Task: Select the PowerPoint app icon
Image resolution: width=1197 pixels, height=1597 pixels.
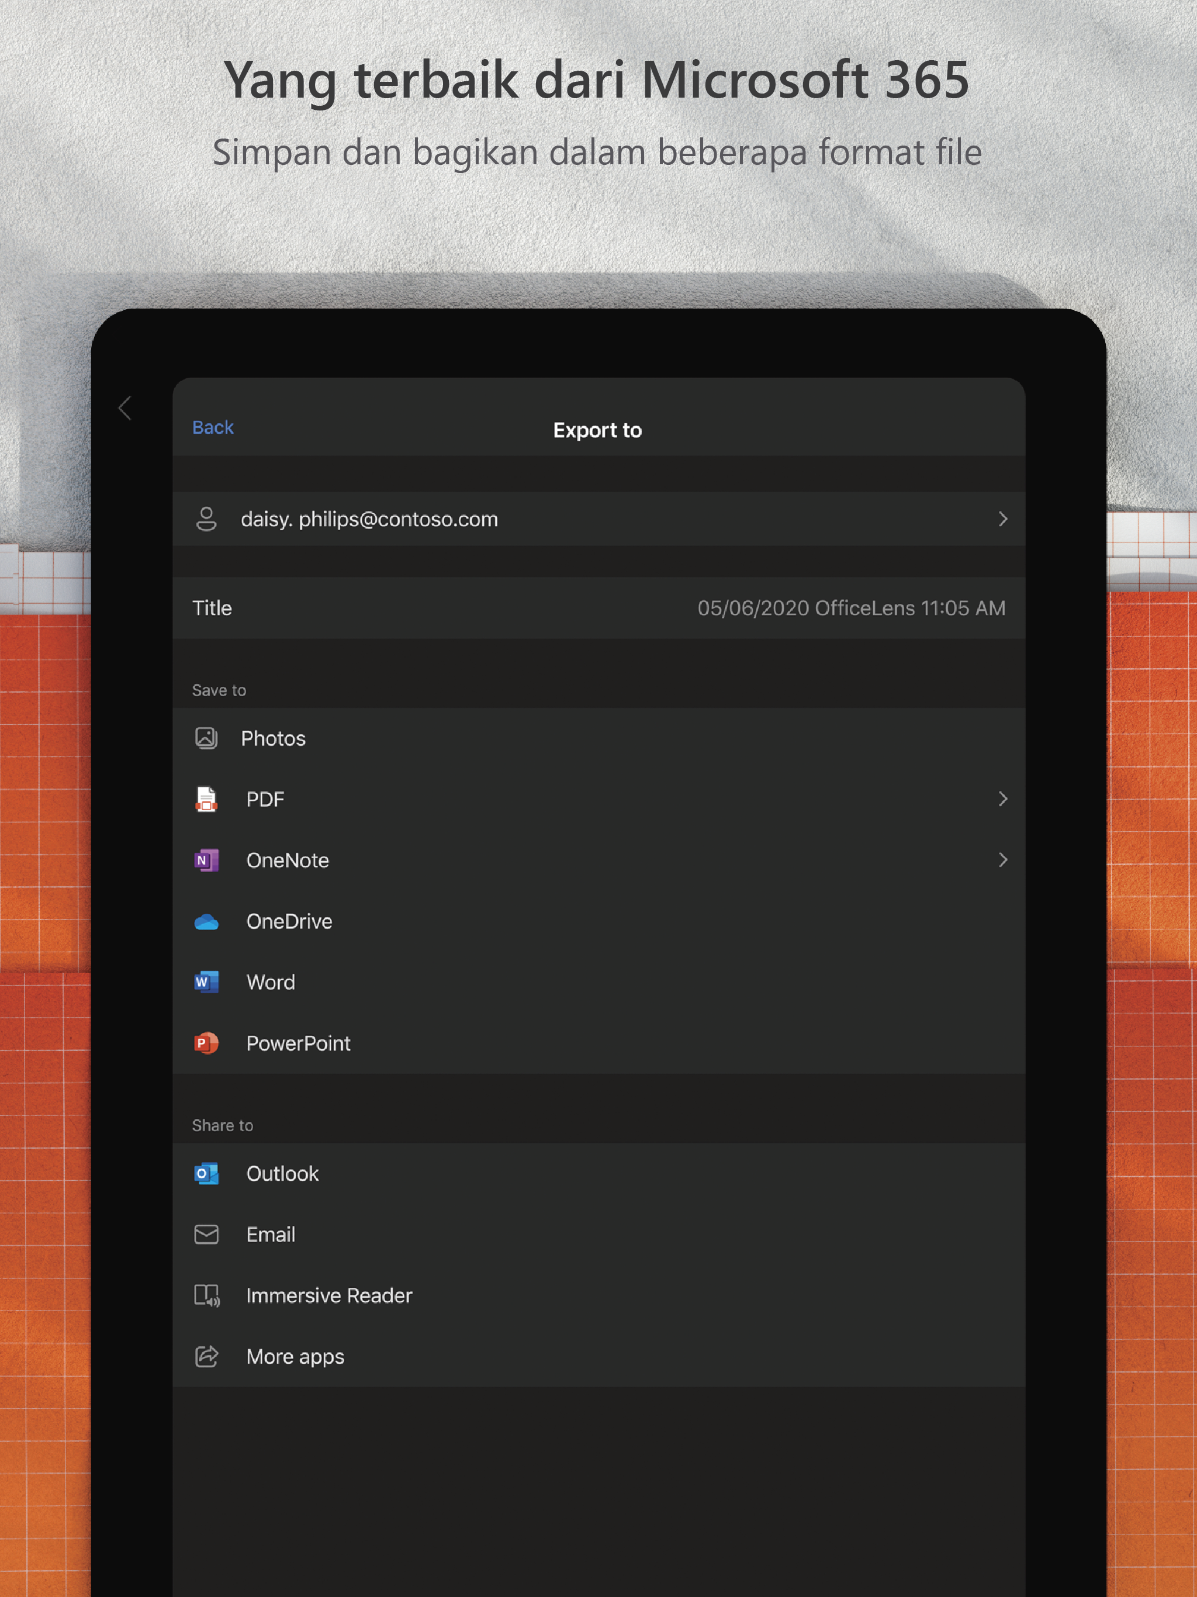Action: pyautogui.click(x=206, y=1043)
